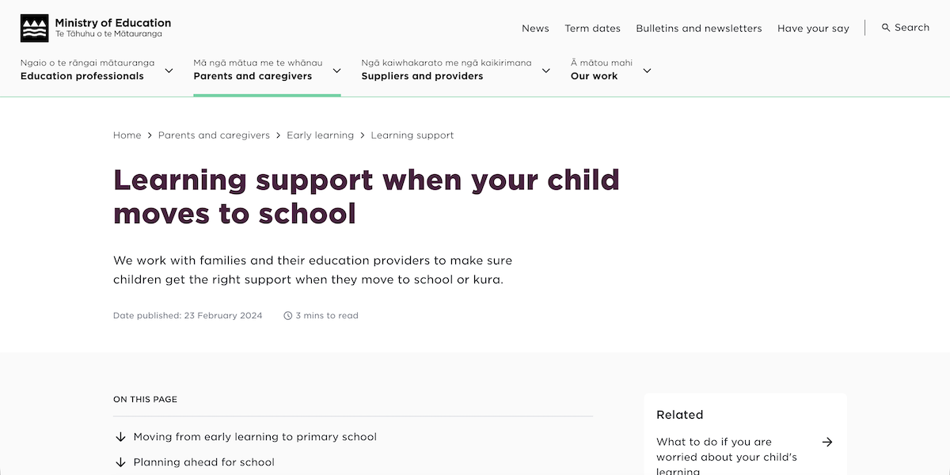
Task: Click the Ministry of Education crest logo
Action: point(32,27)
